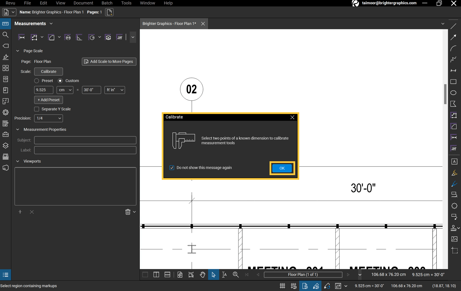Collapse the Page Scale section
This screenshot has height=291, width=461.
point(18,51)
